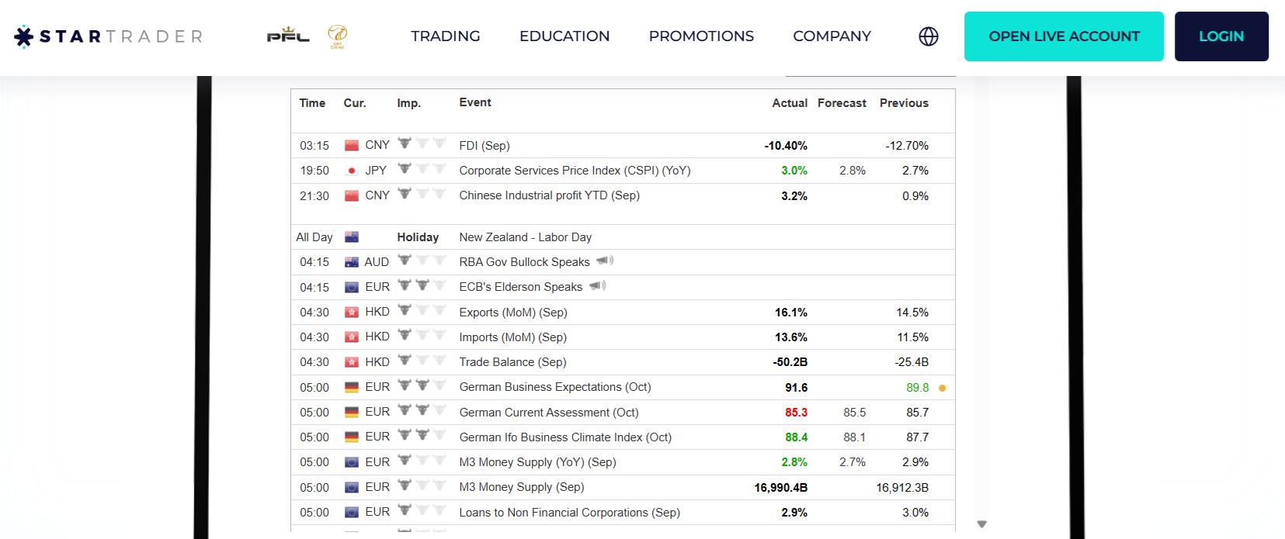Open German Ifo Business Climate Index event

(x=565, y=437)
